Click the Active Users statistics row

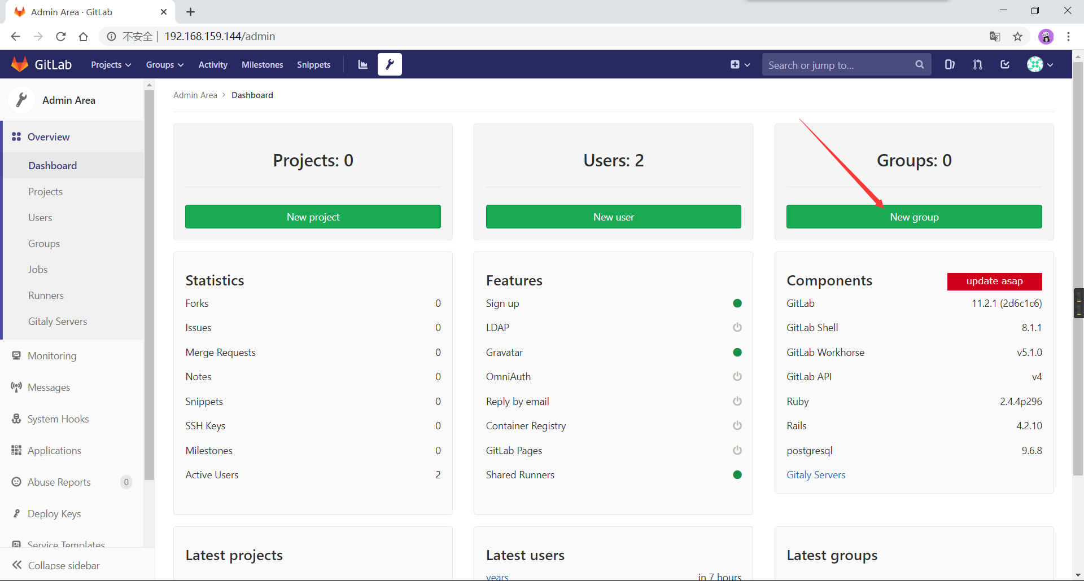313,474
